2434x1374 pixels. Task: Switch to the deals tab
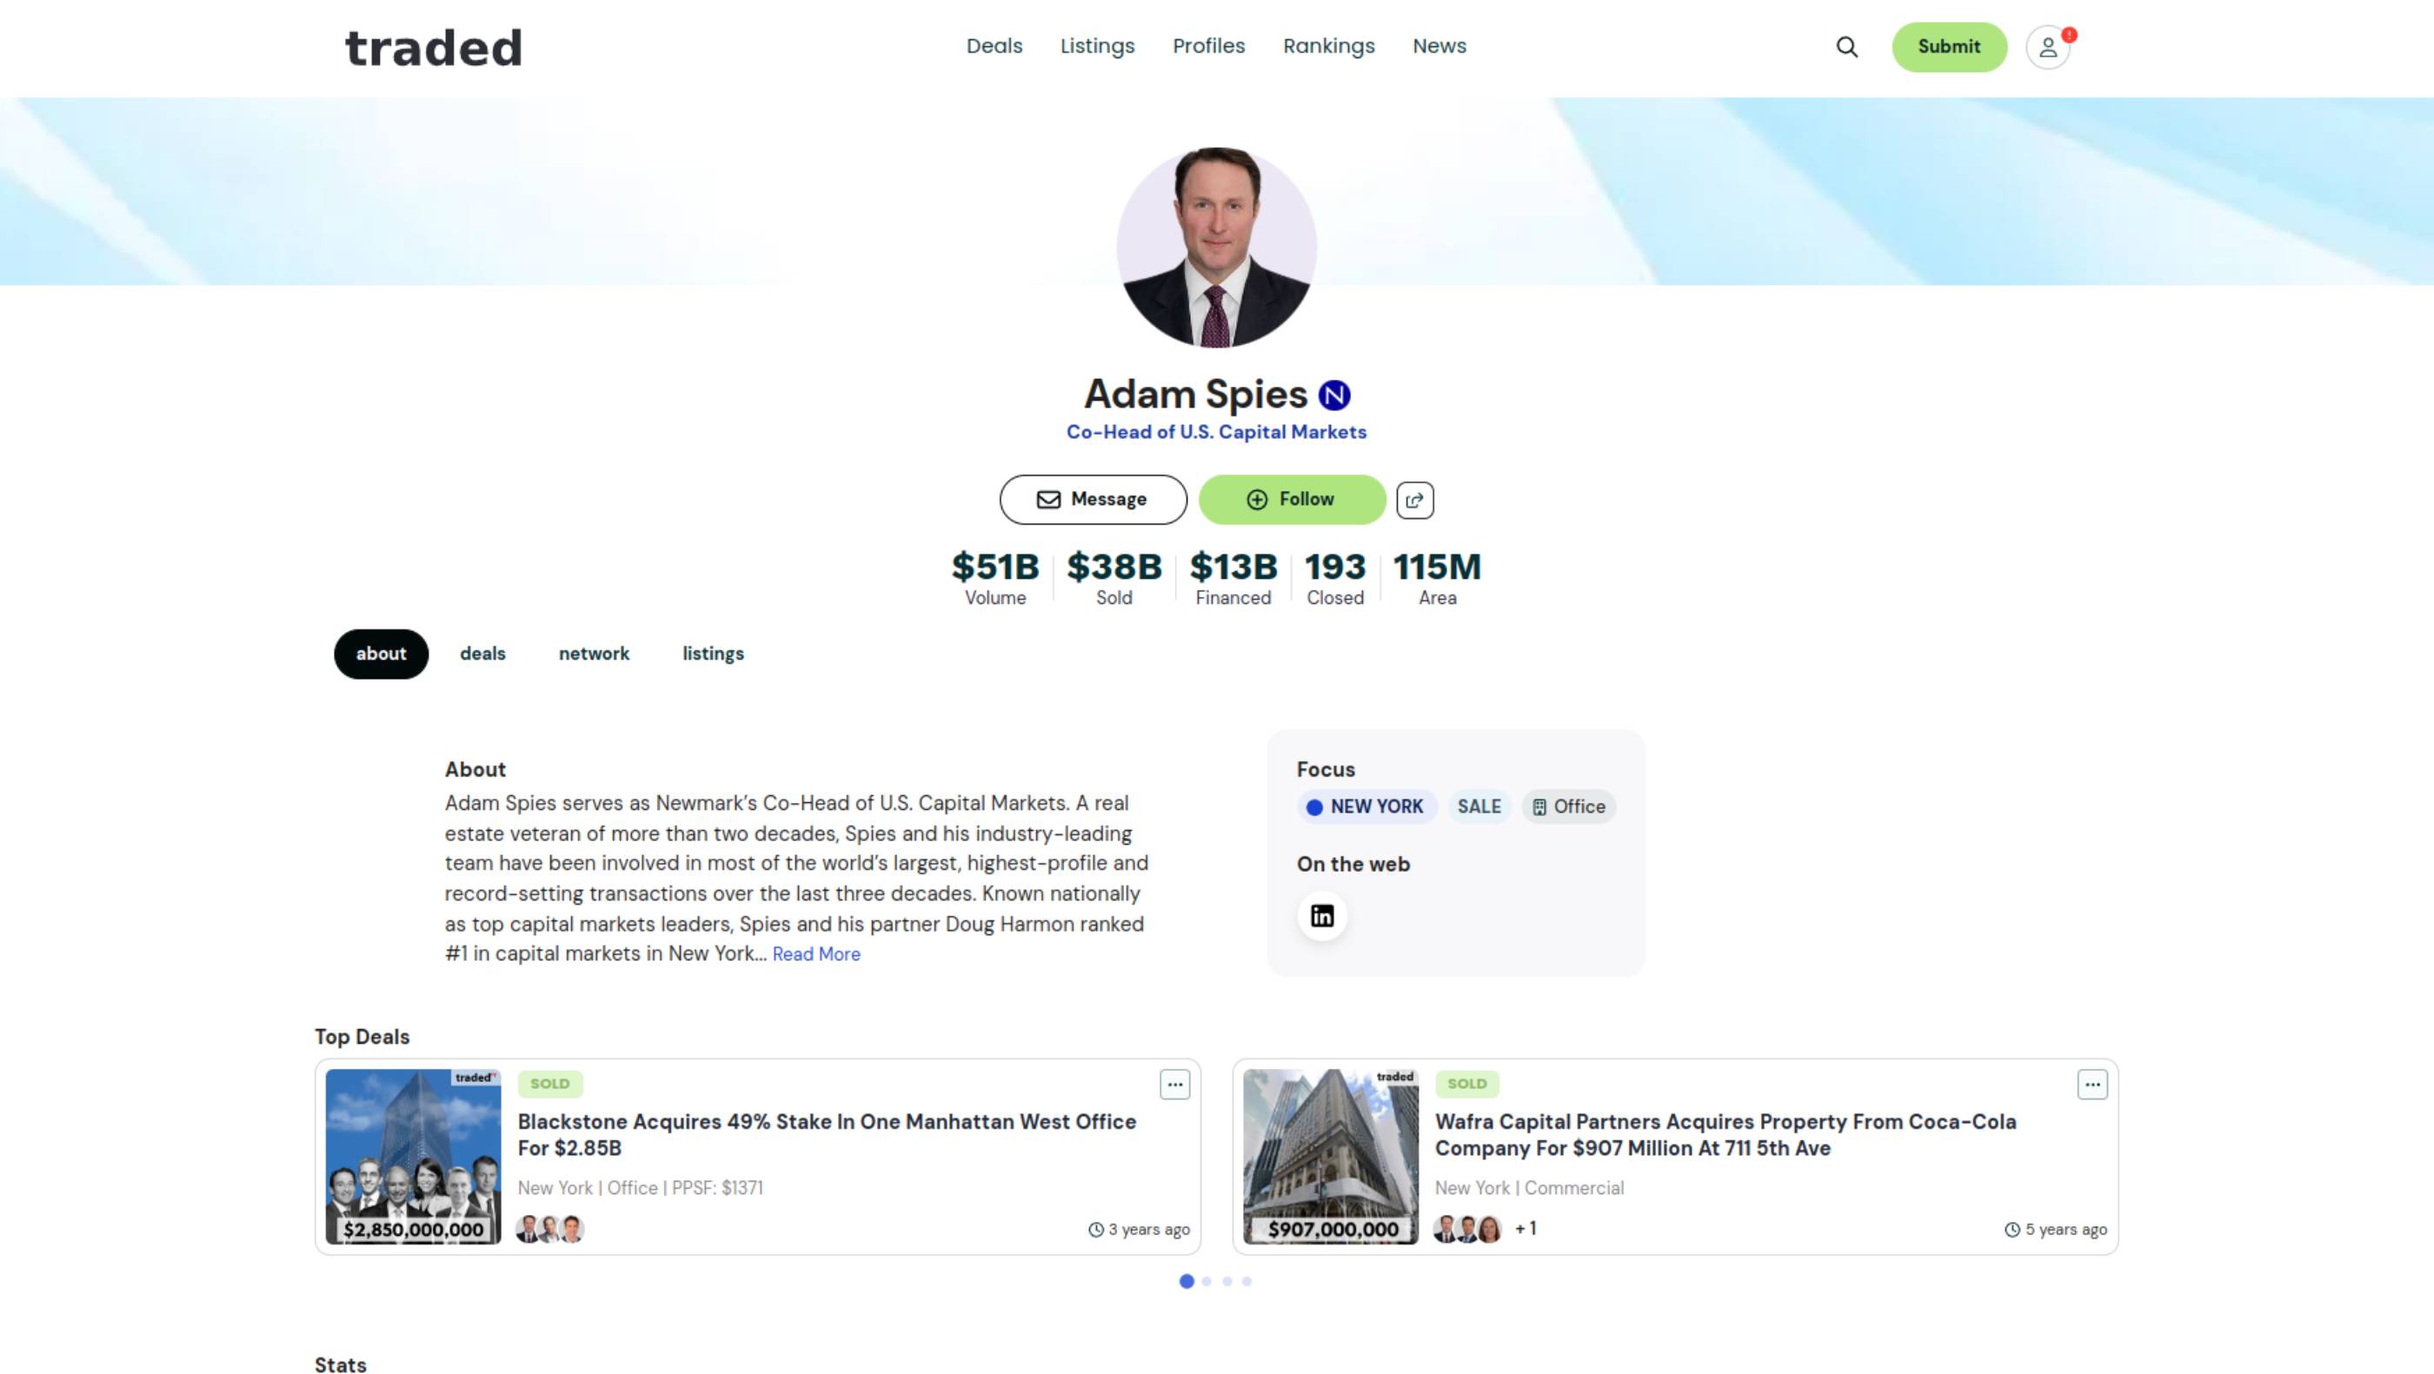click(x=482, y=654)
